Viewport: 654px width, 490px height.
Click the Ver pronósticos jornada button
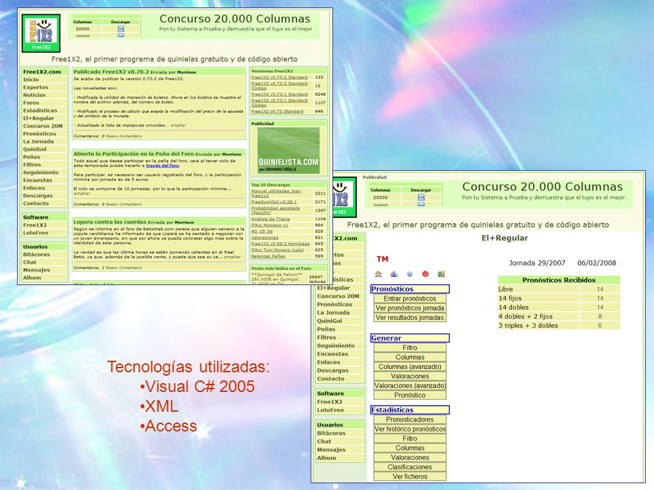coord(409,308)
